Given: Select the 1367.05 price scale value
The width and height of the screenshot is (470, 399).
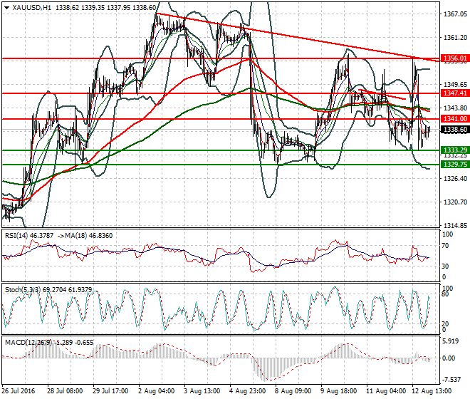Looking at the screenshot, I should (455, 14).
